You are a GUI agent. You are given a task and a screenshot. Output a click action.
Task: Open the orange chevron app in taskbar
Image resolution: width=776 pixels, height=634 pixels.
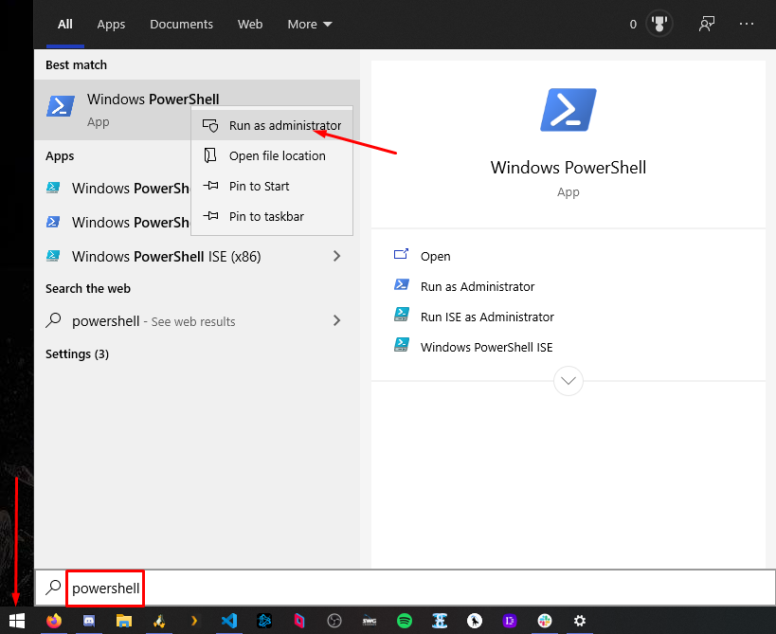194,621
